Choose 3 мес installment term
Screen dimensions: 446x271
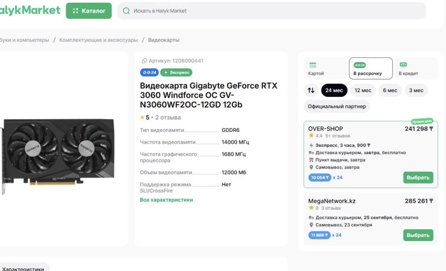point(416,90)
